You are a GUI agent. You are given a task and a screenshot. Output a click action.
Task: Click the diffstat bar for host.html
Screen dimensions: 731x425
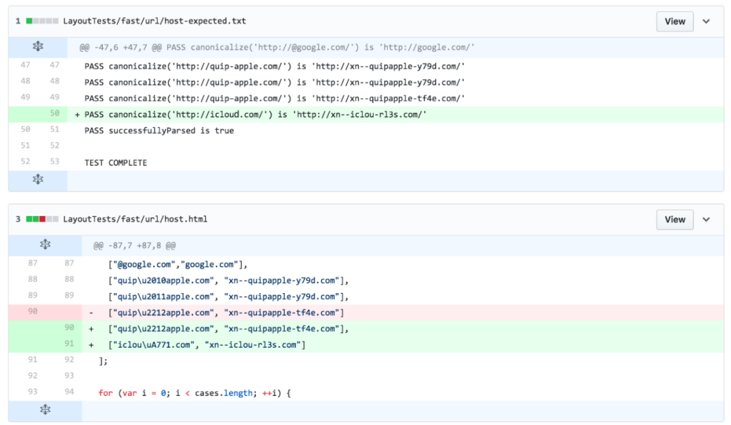tap(42, 219)
